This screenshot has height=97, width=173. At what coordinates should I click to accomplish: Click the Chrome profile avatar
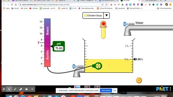tap(167, 5)
